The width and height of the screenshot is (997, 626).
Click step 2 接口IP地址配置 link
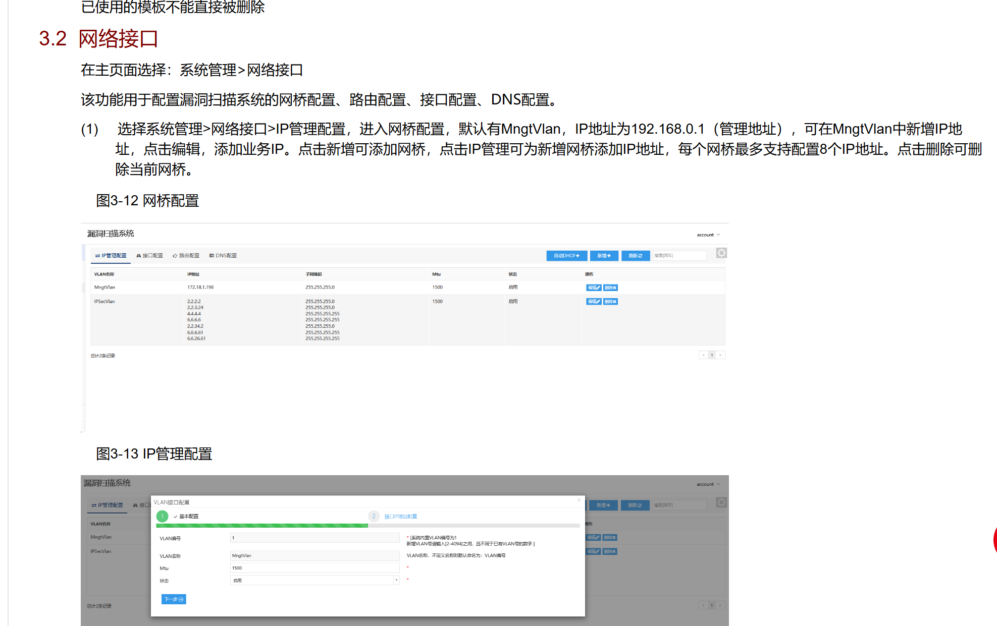(400, 517)
